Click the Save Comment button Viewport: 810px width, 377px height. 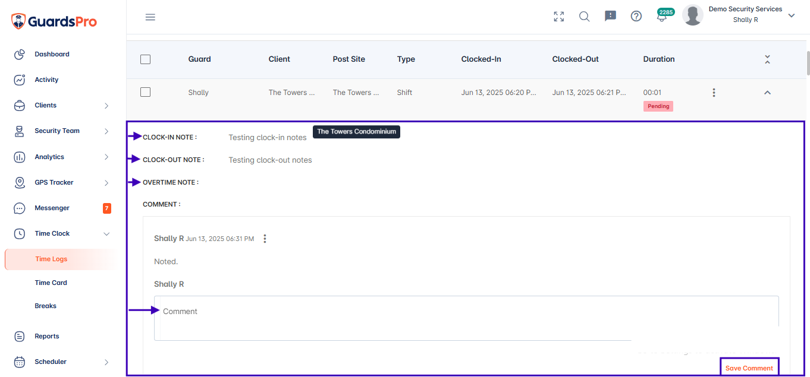pyautogui.click(x=749, y=368)
